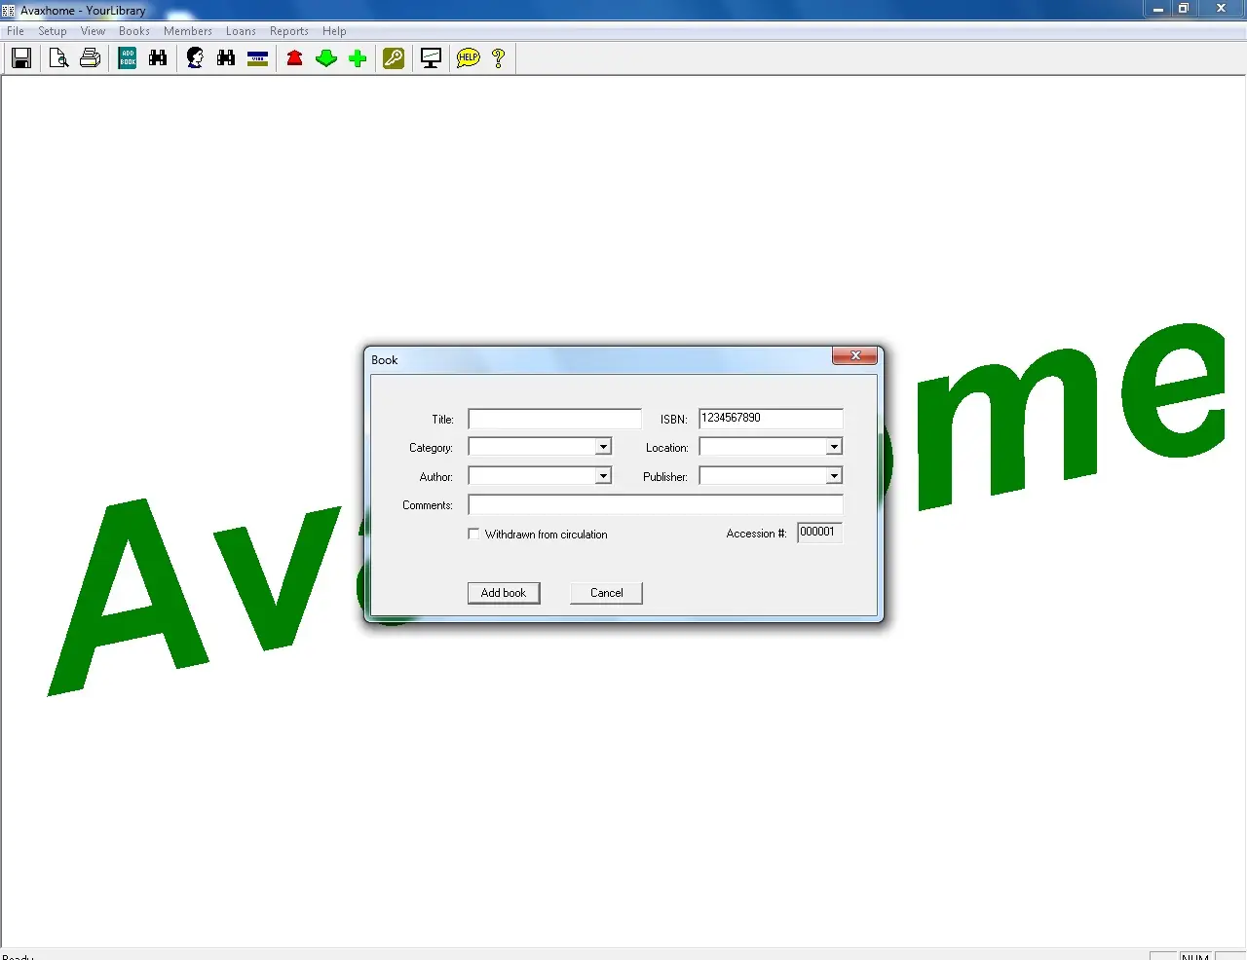Close the Book dialog with the X button

pos(855,356)
